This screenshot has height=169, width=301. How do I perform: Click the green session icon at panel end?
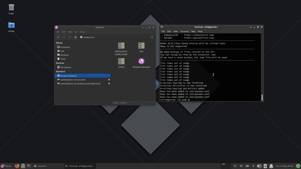(298, 166)
